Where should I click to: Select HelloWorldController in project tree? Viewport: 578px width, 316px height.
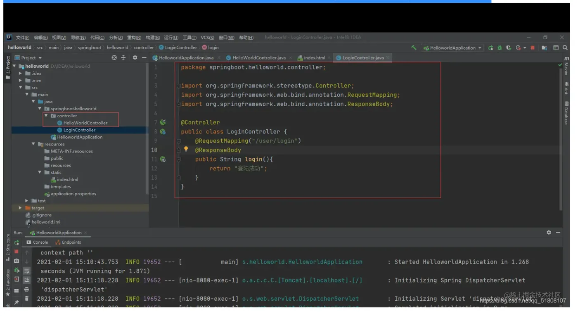82,123
